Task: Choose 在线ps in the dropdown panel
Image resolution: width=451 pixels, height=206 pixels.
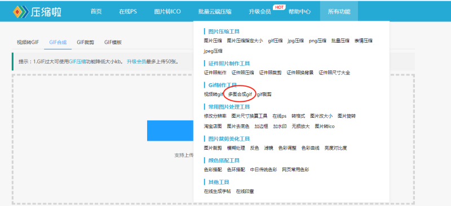Action: coord(280,116)
